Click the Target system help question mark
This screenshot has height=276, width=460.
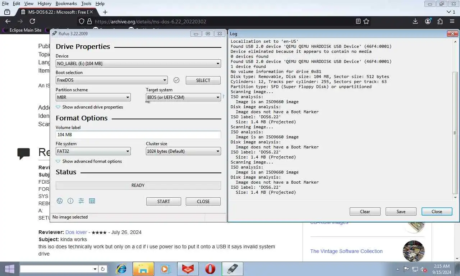coord(224,96)
